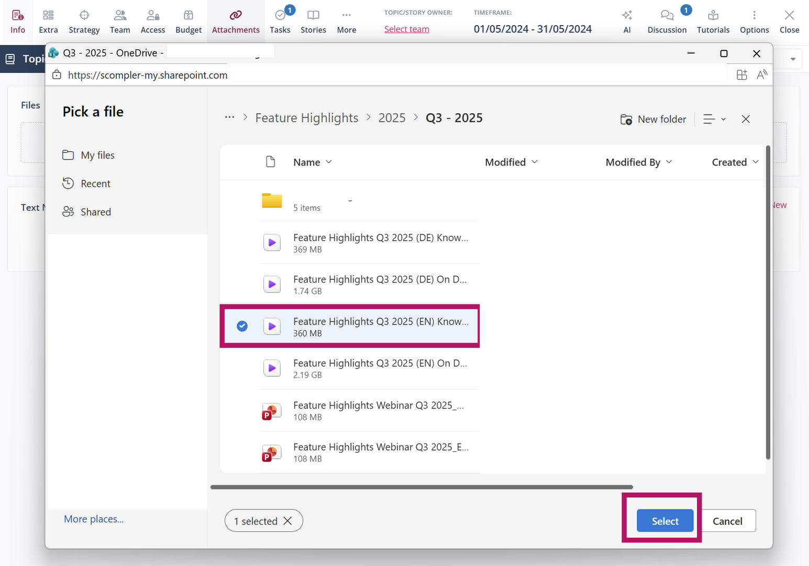Expand the Name column sort dropdown
The height and width of the screenshot is (566, 809).
point(329,162)
